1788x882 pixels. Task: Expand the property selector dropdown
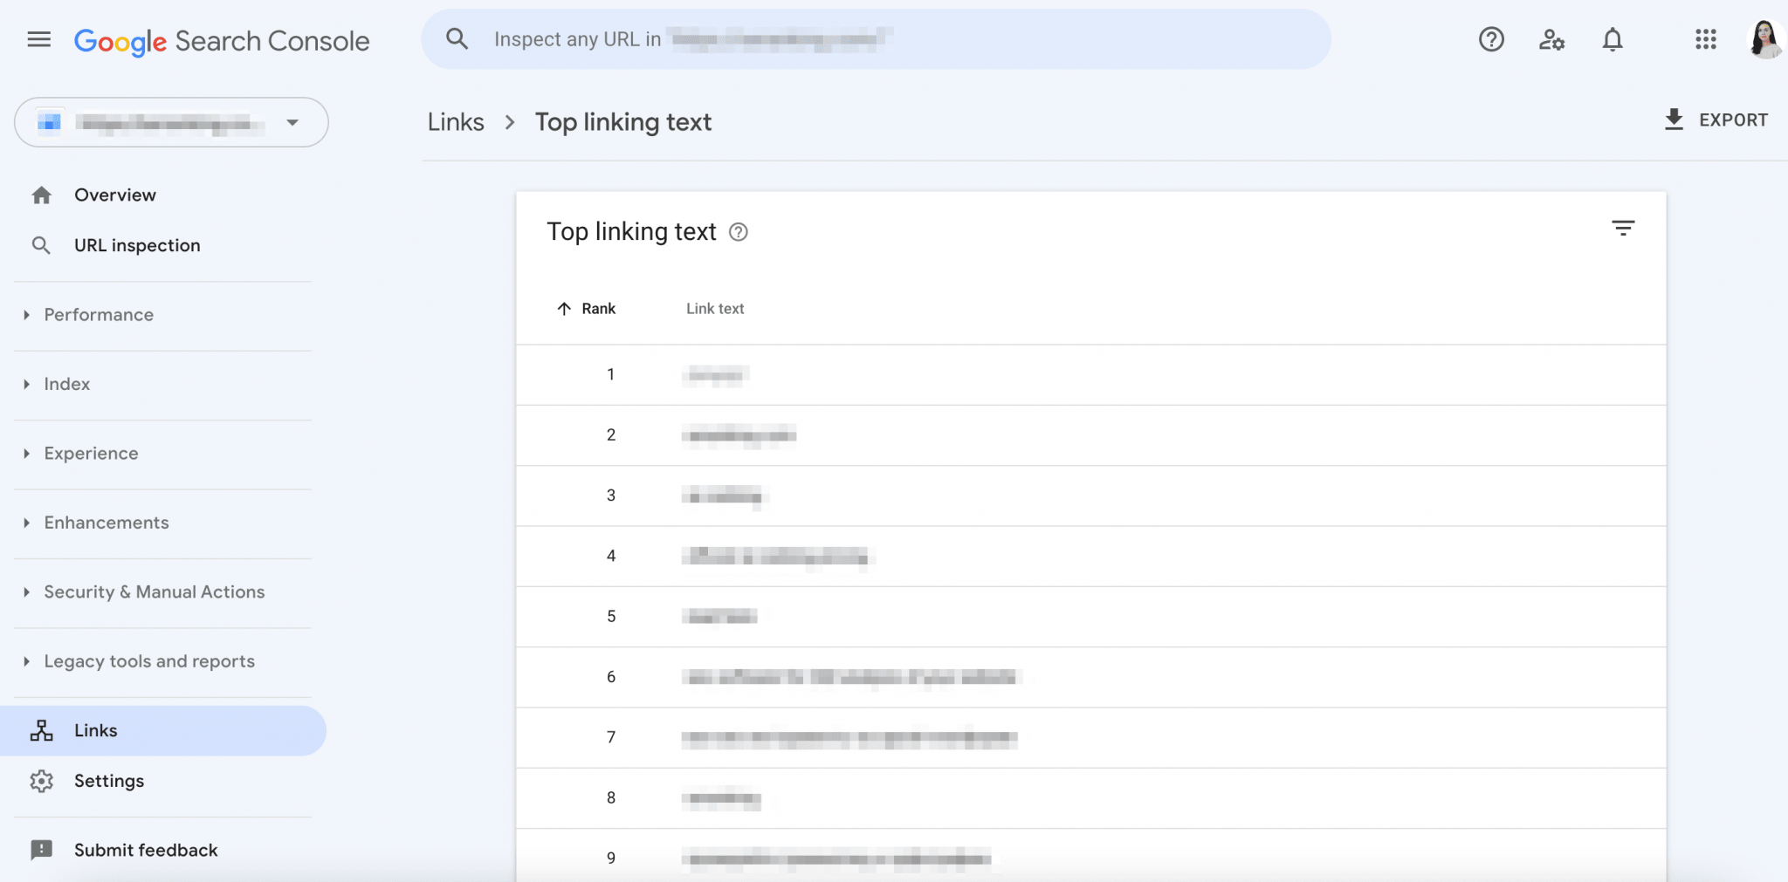[x=293, y=122]
